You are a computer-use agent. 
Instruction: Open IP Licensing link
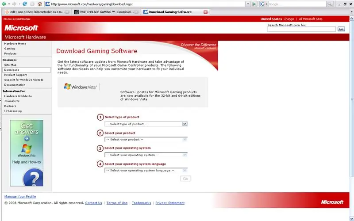coord(13,111)
